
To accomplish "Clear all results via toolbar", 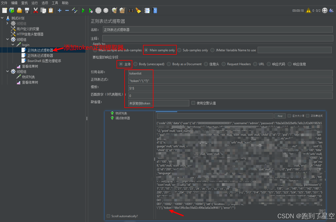I will click(x=122, y=10).
